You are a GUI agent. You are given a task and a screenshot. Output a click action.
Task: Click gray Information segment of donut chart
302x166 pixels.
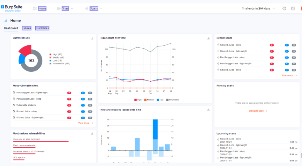point(39,61)
